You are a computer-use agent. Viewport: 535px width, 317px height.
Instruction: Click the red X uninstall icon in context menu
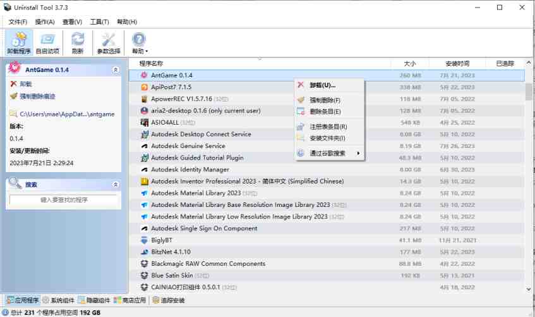coord(301,85)
